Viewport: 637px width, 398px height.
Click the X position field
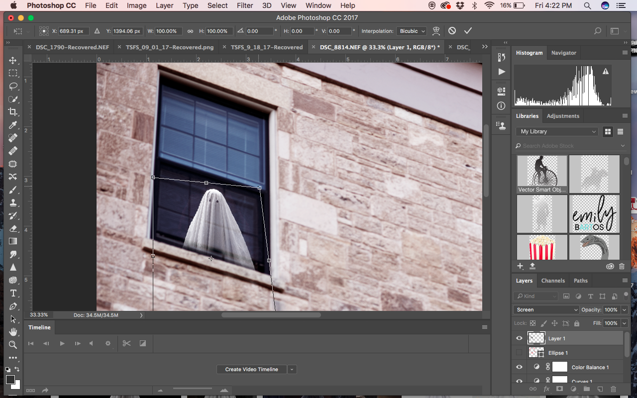(x=74, y=31)
